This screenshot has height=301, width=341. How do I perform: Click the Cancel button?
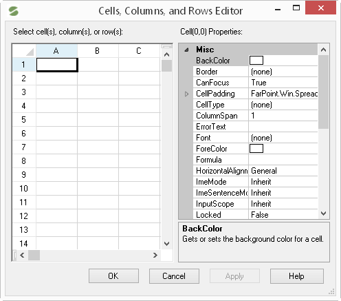tap(174, 276)
